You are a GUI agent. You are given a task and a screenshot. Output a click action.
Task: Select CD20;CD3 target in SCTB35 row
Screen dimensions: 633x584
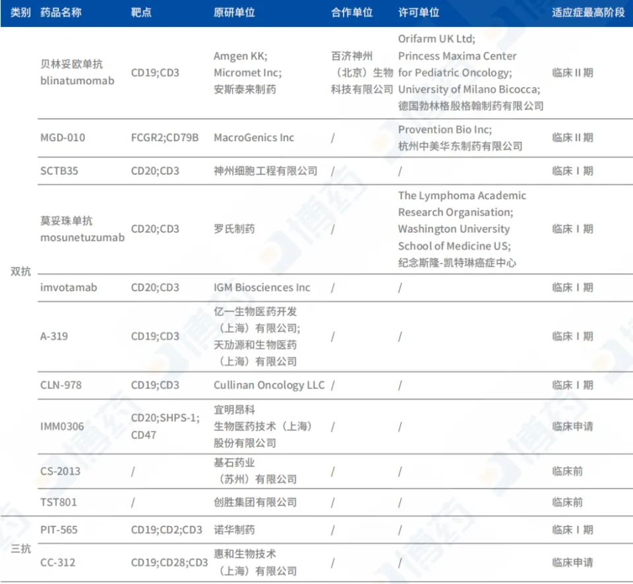pyautogui.click(x=155, y=171)
